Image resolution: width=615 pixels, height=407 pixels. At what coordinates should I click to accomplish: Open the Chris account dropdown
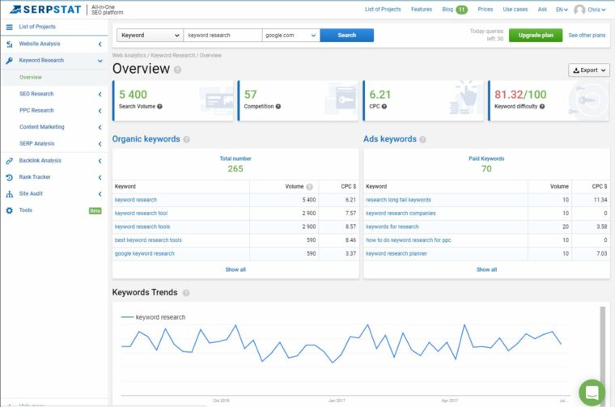pyautogui.click(x=596, y=10)
